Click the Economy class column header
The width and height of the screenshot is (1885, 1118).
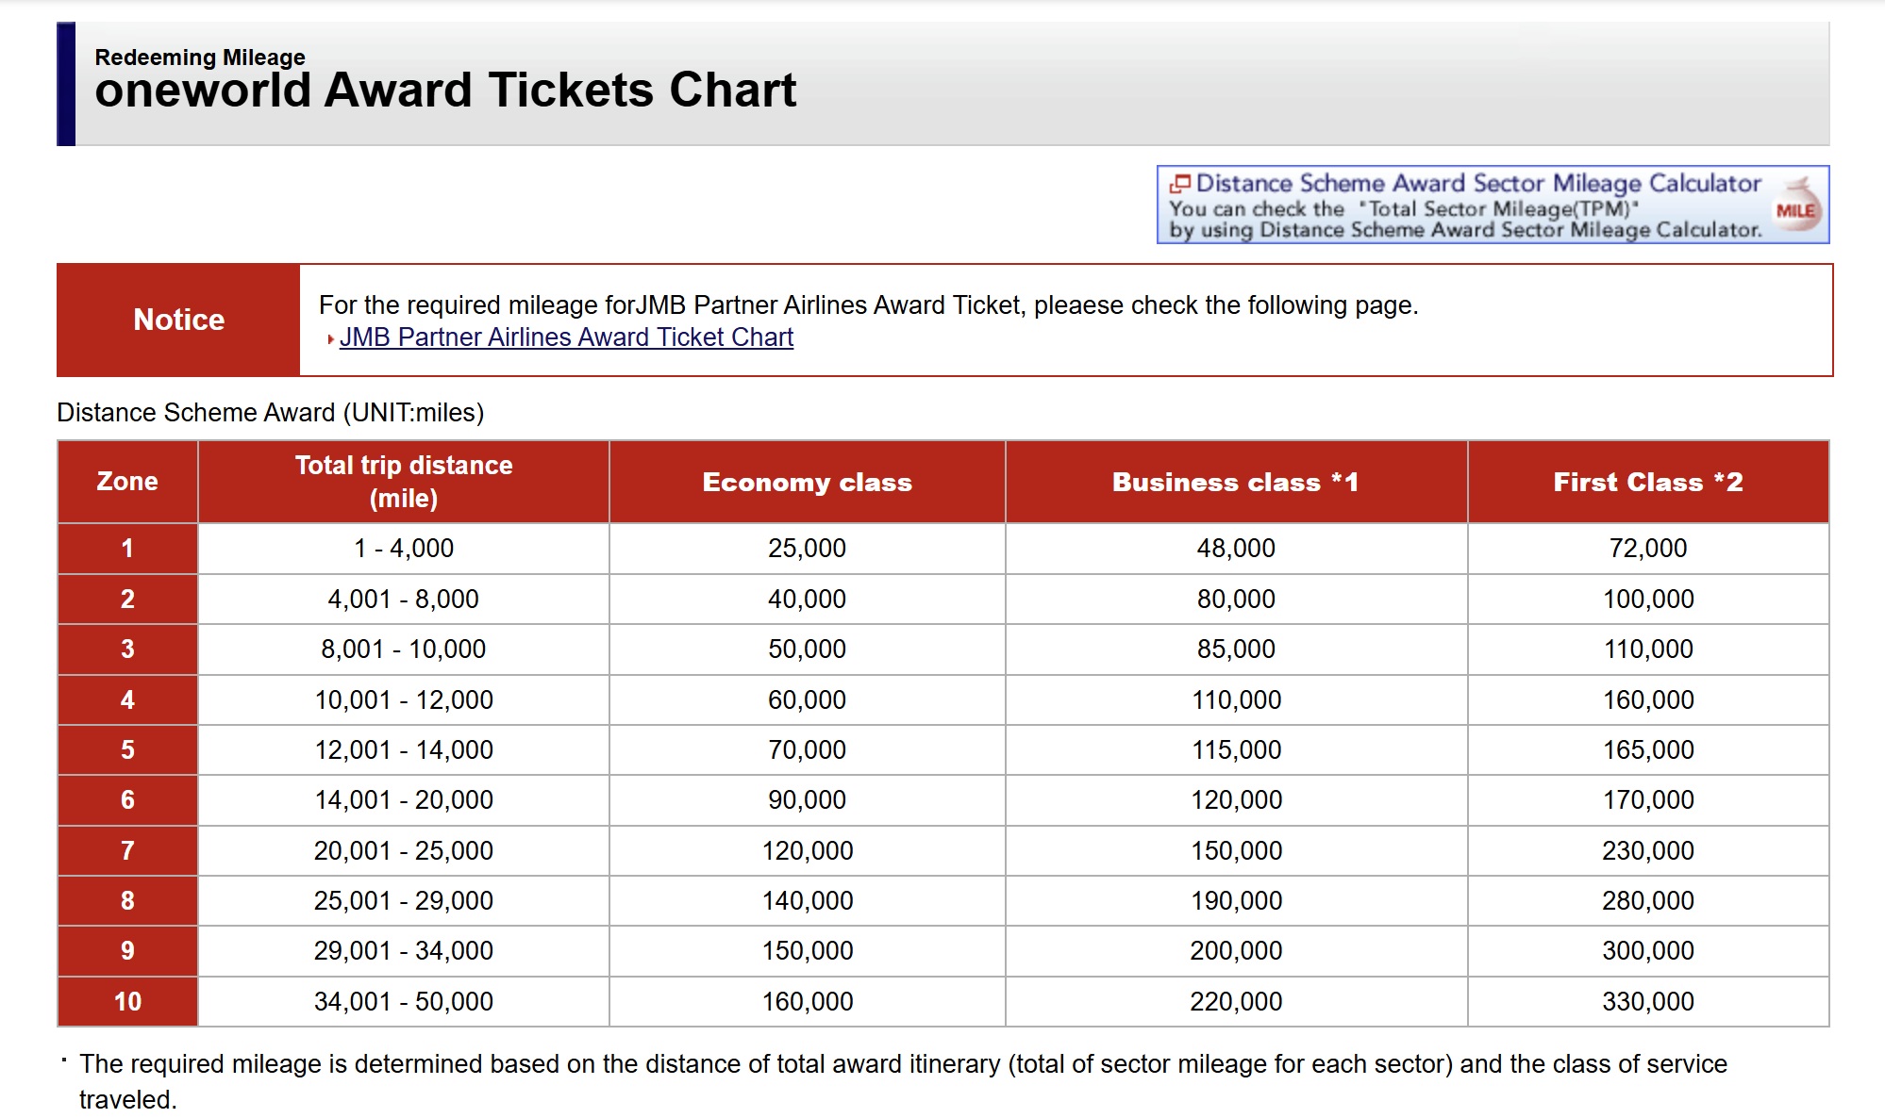click(808, 482)
